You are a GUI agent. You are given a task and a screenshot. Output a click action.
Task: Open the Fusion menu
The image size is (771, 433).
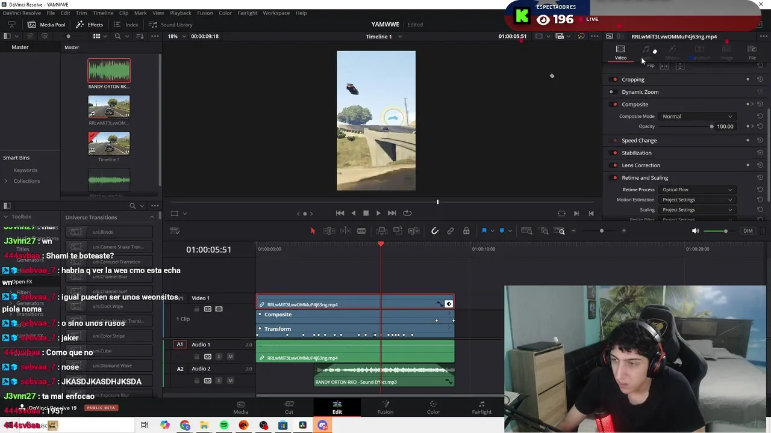tap(205, 13)
